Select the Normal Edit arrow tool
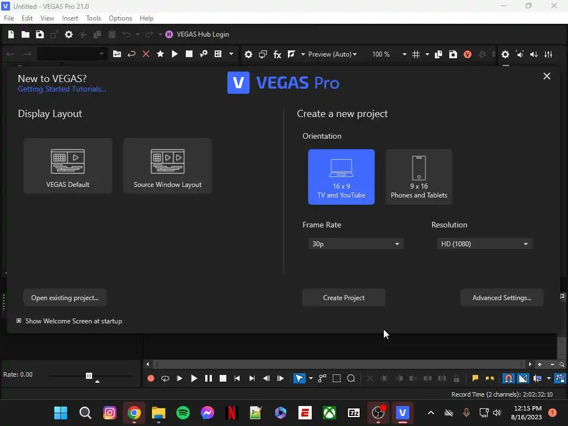This screenshot has height=426, width=568. (299, 378)
